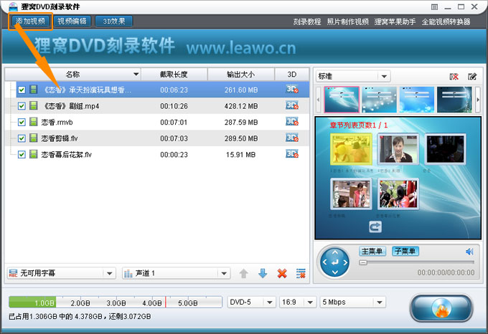Select the 恋香.rmvb file name

[x=57, y=122]
